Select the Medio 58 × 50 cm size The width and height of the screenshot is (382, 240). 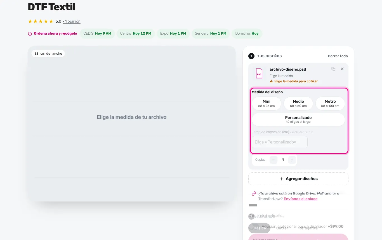[298, 104]
